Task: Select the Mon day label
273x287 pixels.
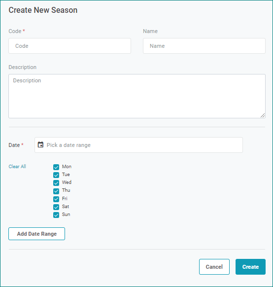Action: [67, 166]
